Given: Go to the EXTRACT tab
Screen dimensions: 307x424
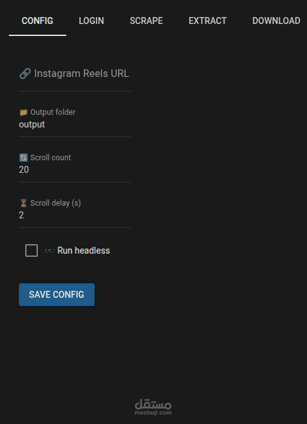Looking at the screenshot, I should click(x=207, y=21).
